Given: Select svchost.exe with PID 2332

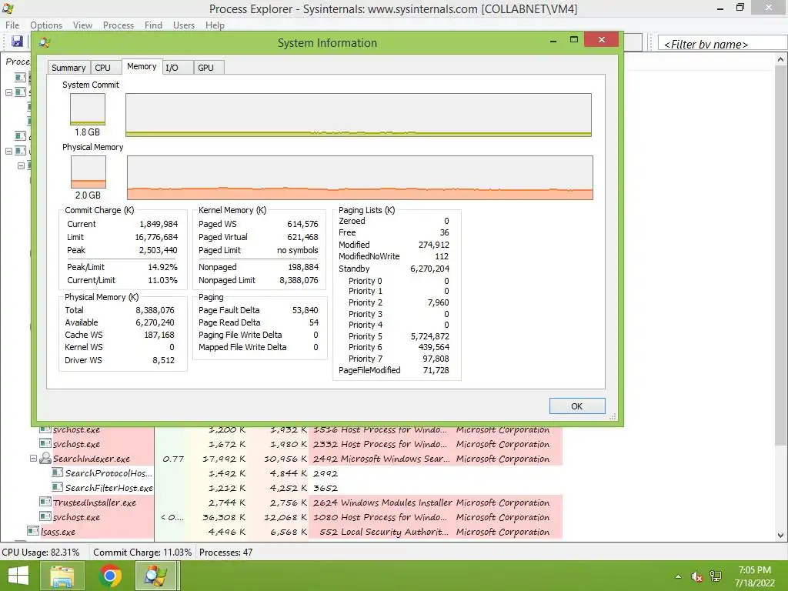Looking at the screenshot, I should pyautogui.click(x=300, y=444).
